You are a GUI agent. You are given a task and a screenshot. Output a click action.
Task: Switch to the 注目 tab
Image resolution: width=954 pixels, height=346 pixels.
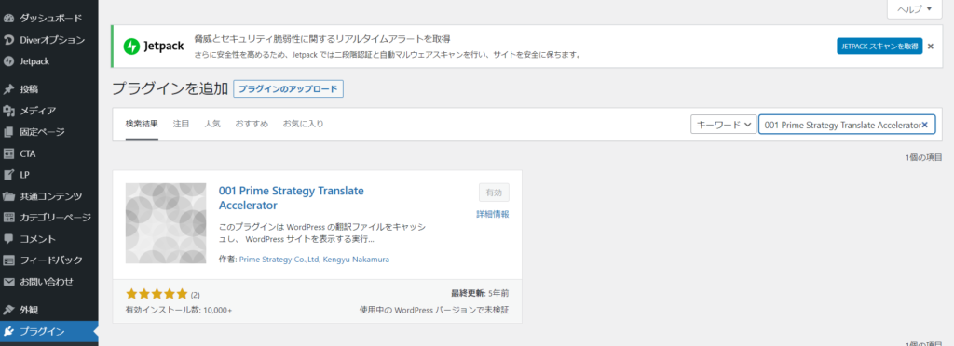[x=182, y=124]
